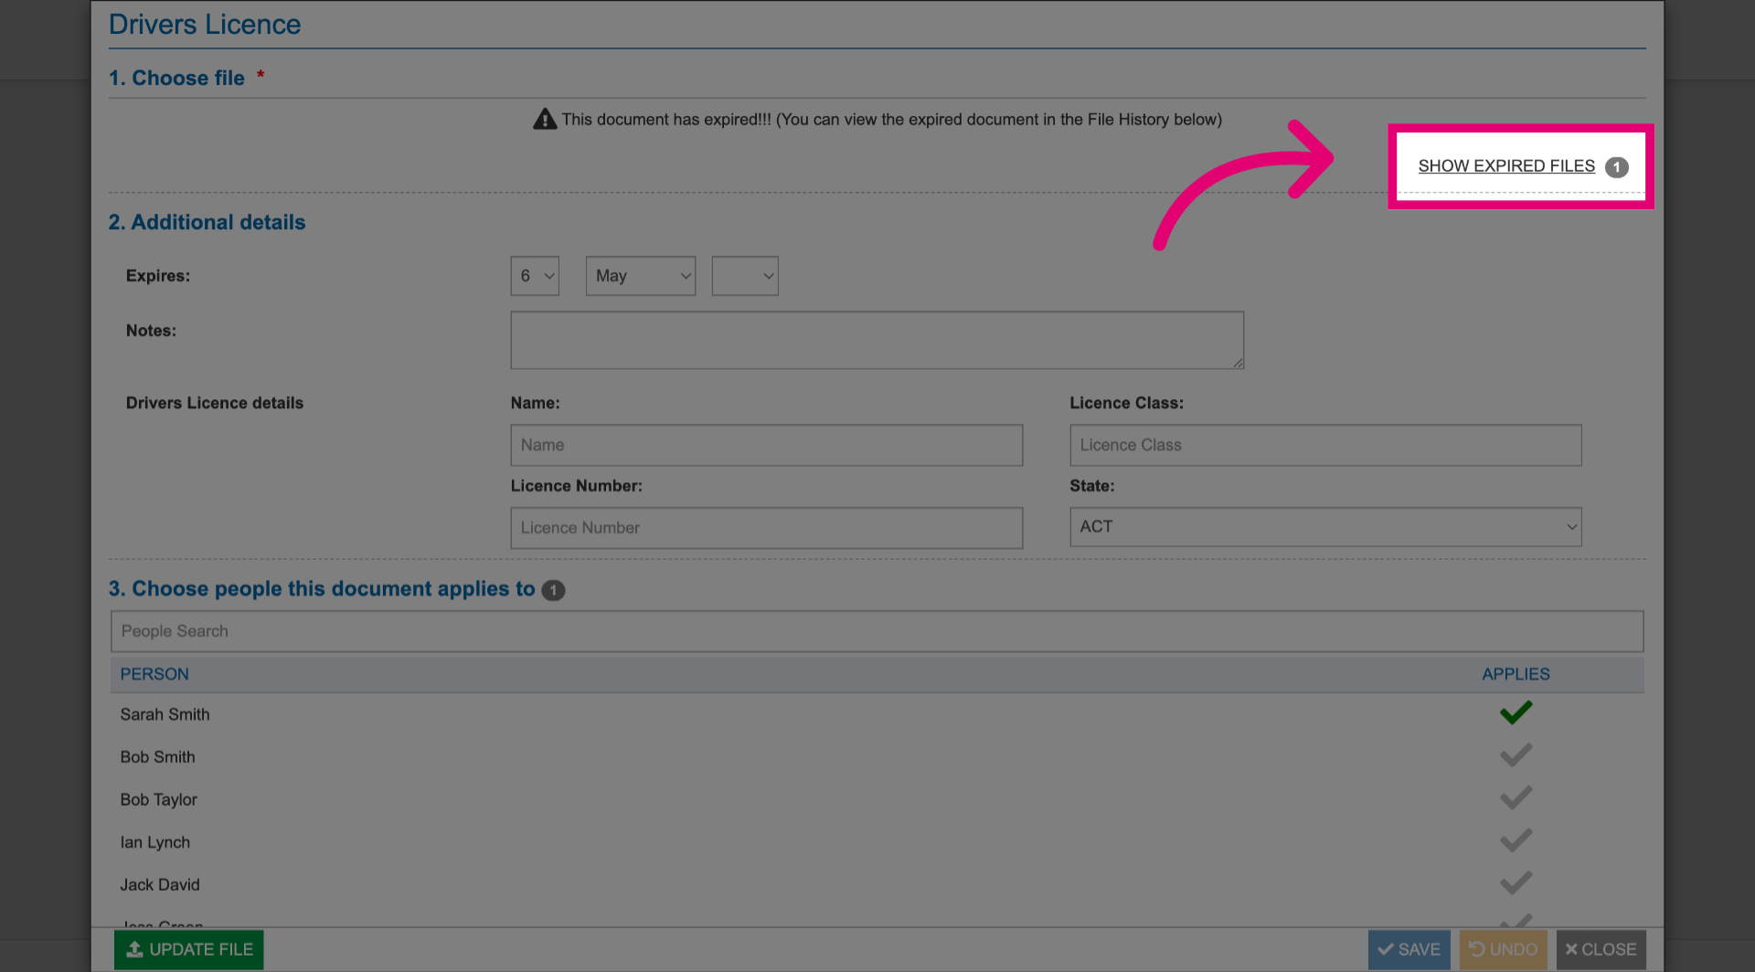Focus the Licence Number input field
This screenshot has height=972, width=1755.
click(x=766, y=528)
